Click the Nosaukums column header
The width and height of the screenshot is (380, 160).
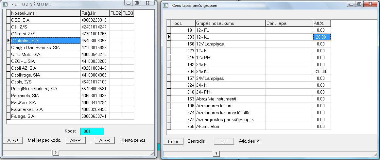pyautogui.click(x=45, y=13)
